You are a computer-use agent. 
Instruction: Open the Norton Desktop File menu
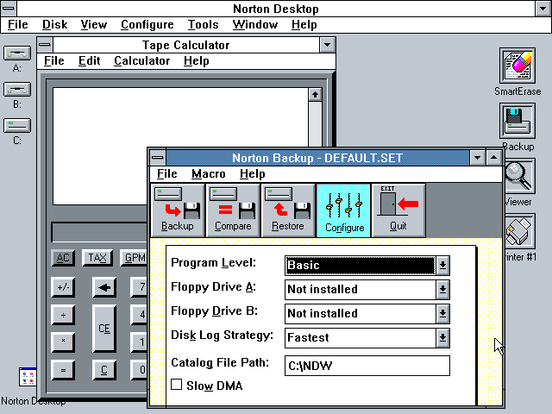(17, 25)
